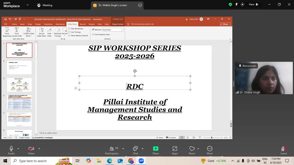Toggle the Use Timings checkbox
The height and width of the screenshot is (165, 294).
coord(69,32)
